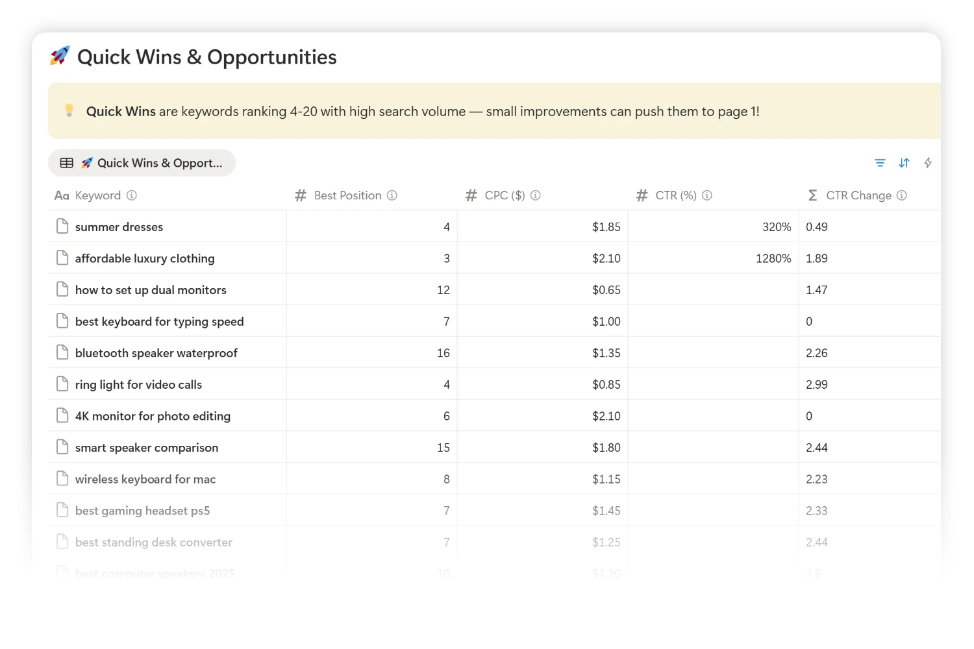
Task: Click the light bulb icon in callout
Action: click(69, 110)
